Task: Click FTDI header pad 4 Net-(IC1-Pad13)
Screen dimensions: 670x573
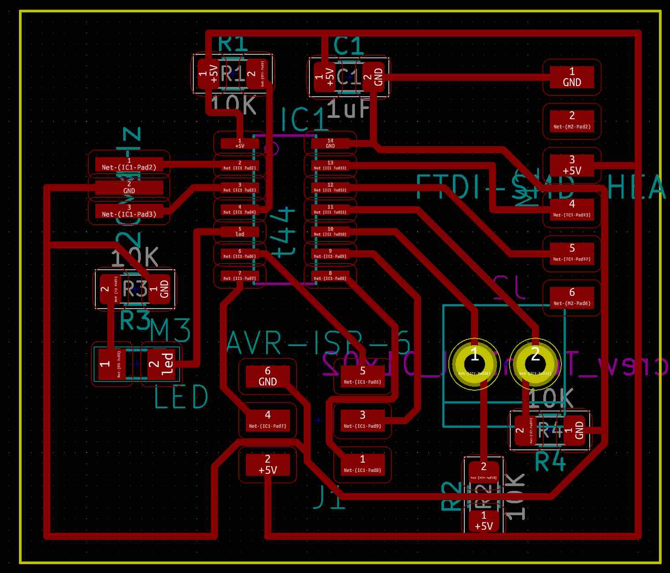Action: (x=572, y=209)
